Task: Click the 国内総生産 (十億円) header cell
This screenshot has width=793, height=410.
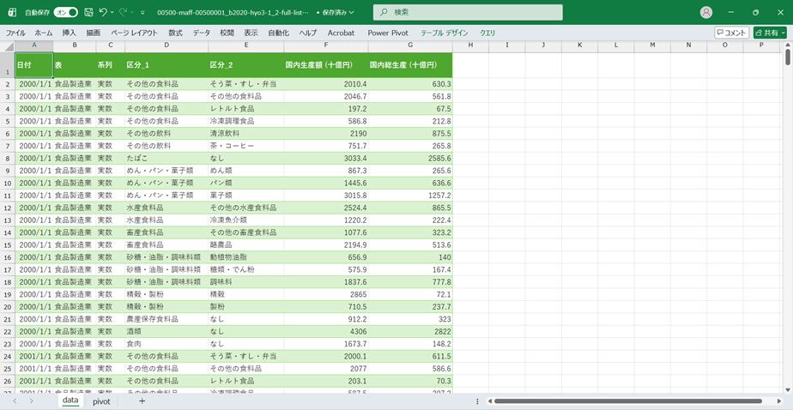Action: [409, 65]
